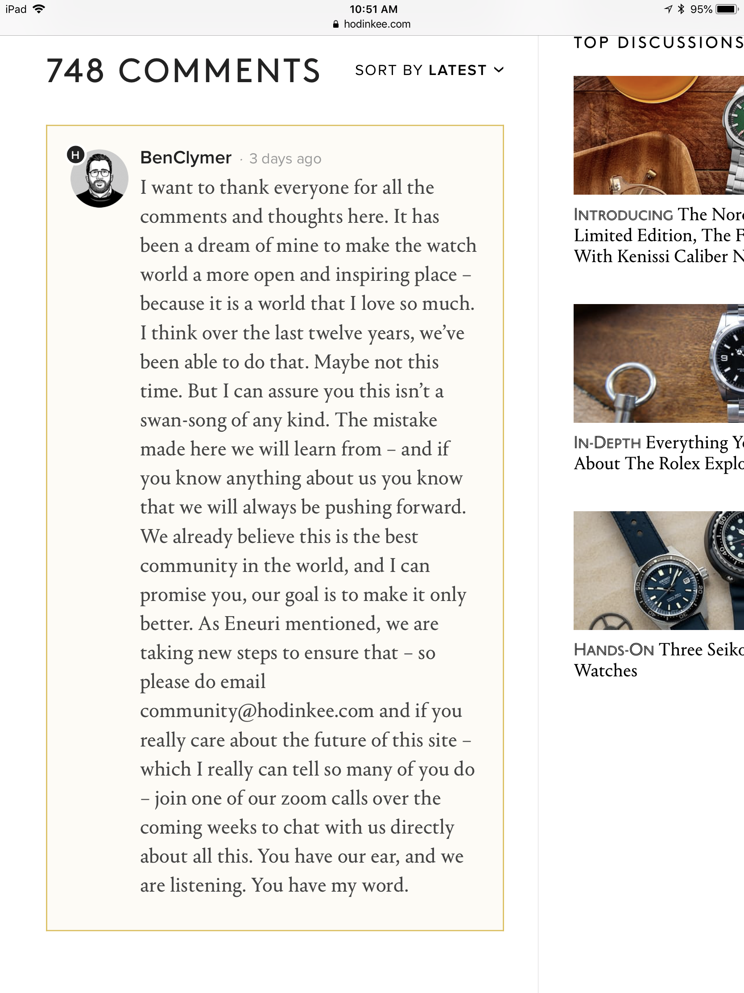Click the 748 Comments heading
Image resolution: width=744 pixels, height=993 pixels.
coord(183,71)
